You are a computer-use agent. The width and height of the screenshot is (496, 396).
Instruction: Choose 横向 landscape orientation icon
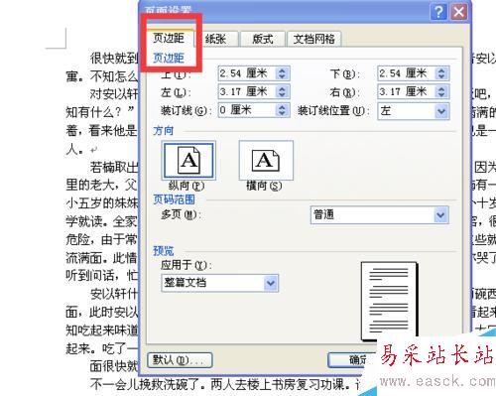click(266, 161)
